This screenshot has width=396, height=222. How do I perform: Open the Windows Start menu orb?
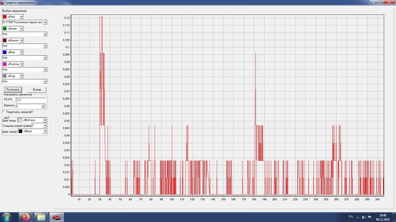[6, 217]
